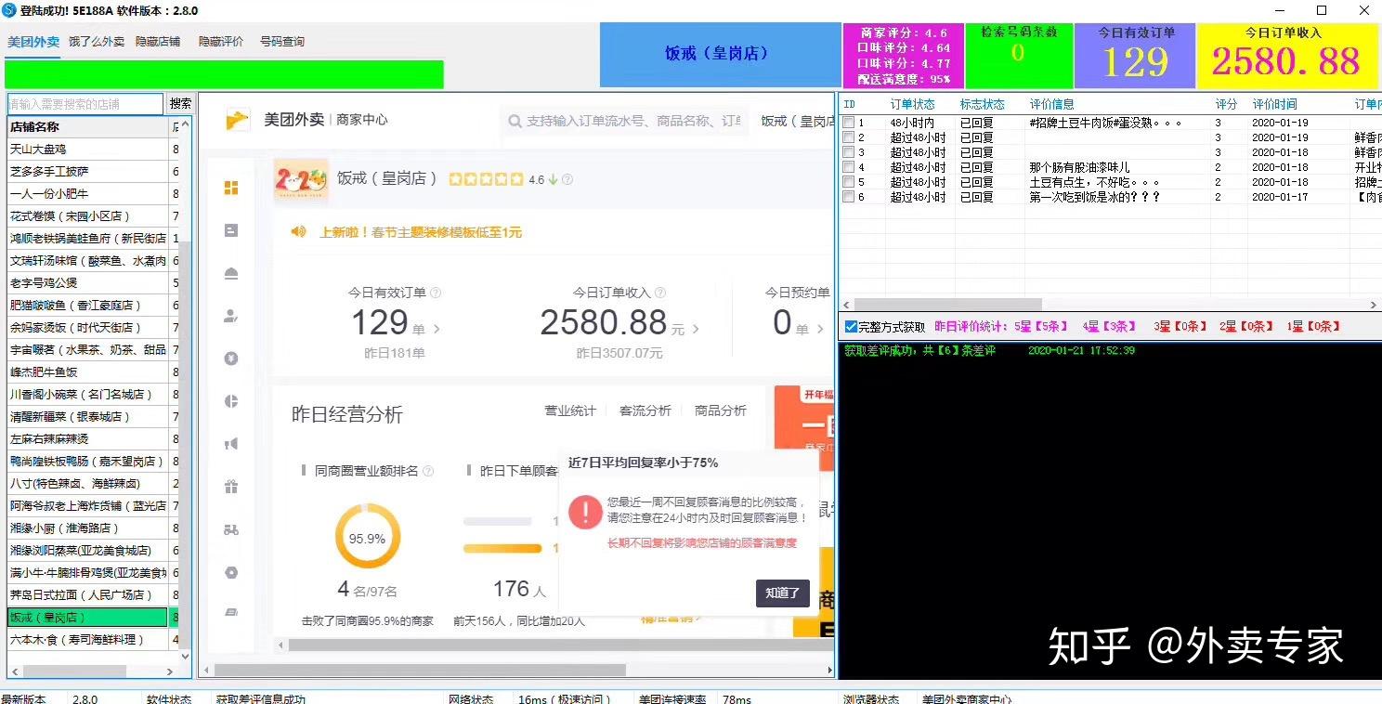Select 老字号鸡公煲 in the shop list
The width and height of the screenshot is (1382, 704).
87,282
